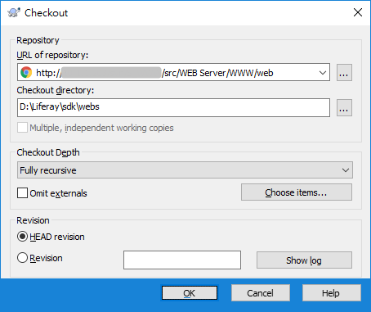Open the Fully recursive checkout depth dropdown
The width and height of the screenshot is (371, 312).
(x=185, y=170)
